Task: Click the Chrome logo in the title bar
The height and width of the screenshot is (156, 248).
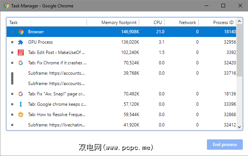Action: click(6, 6)
